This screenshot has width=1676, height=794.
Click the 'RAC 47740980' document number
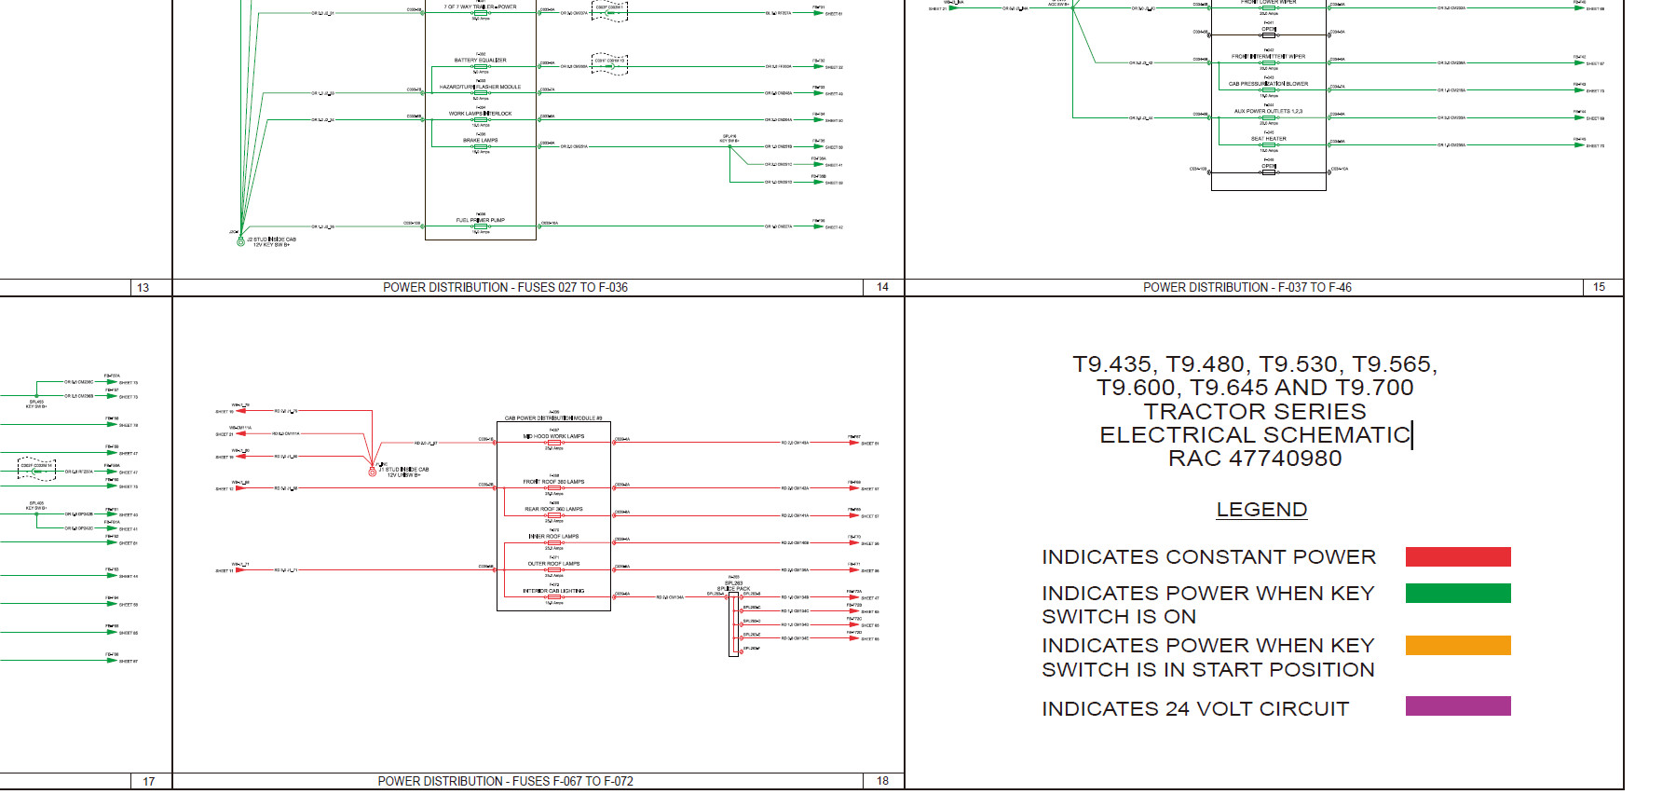click(x=1255, y=459)
